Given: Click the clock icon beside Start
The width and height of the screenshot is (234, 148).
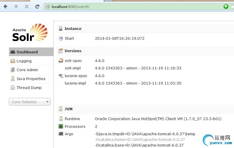Looking at the screenshot, I should (61, 38).
